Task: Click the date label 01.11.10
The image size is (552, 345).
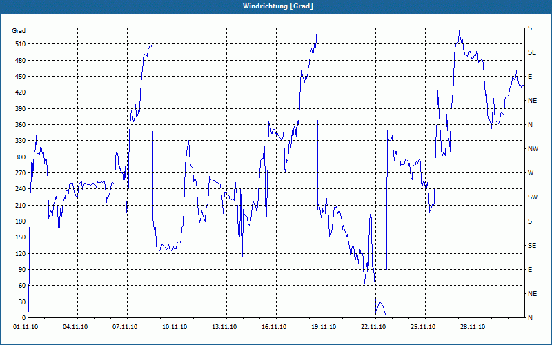Action: 26,327
